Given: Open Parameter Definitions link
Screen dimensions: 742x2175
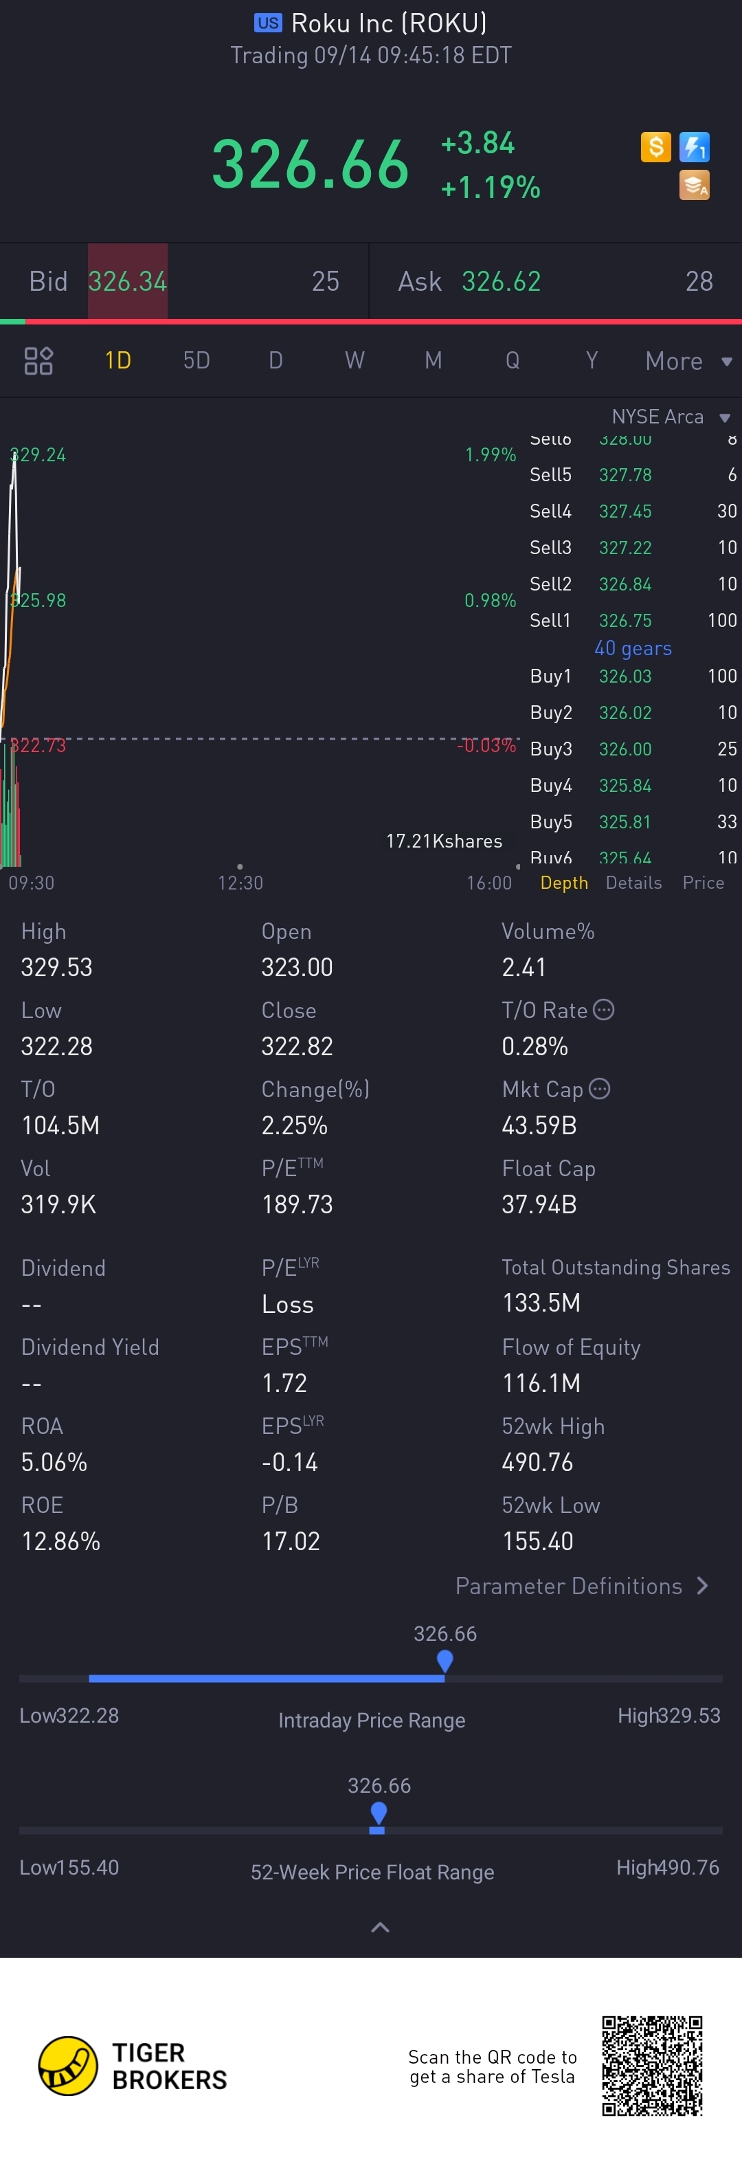Looking at the screenshot, I should (582, 1586).
